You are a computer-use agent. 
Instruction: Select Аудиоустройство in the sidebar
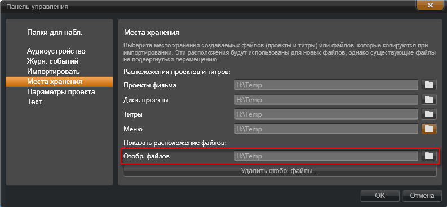(x=56, y=51)
